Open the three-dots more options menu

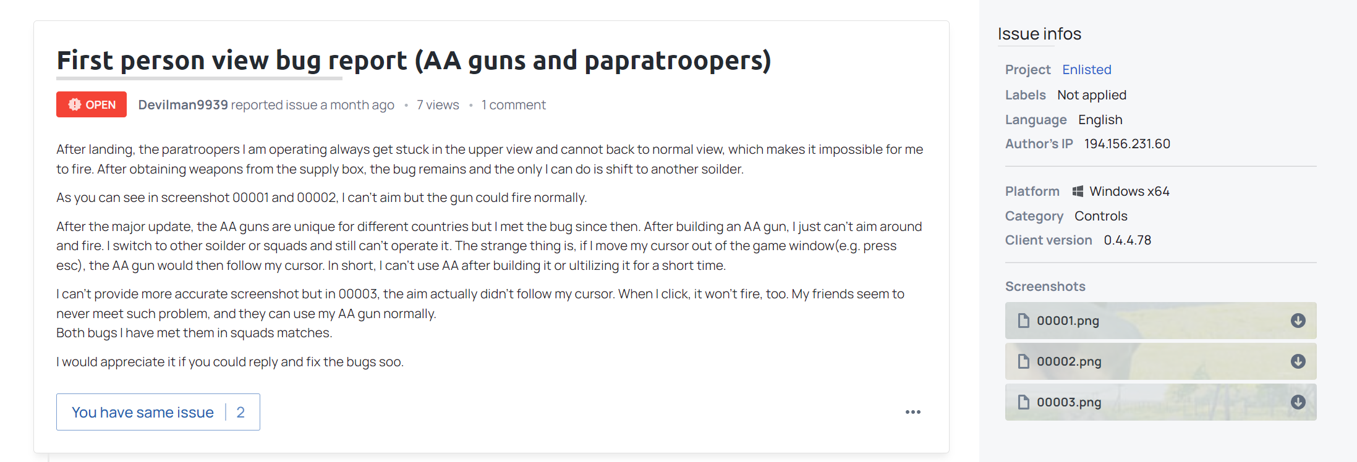point(912,412)
